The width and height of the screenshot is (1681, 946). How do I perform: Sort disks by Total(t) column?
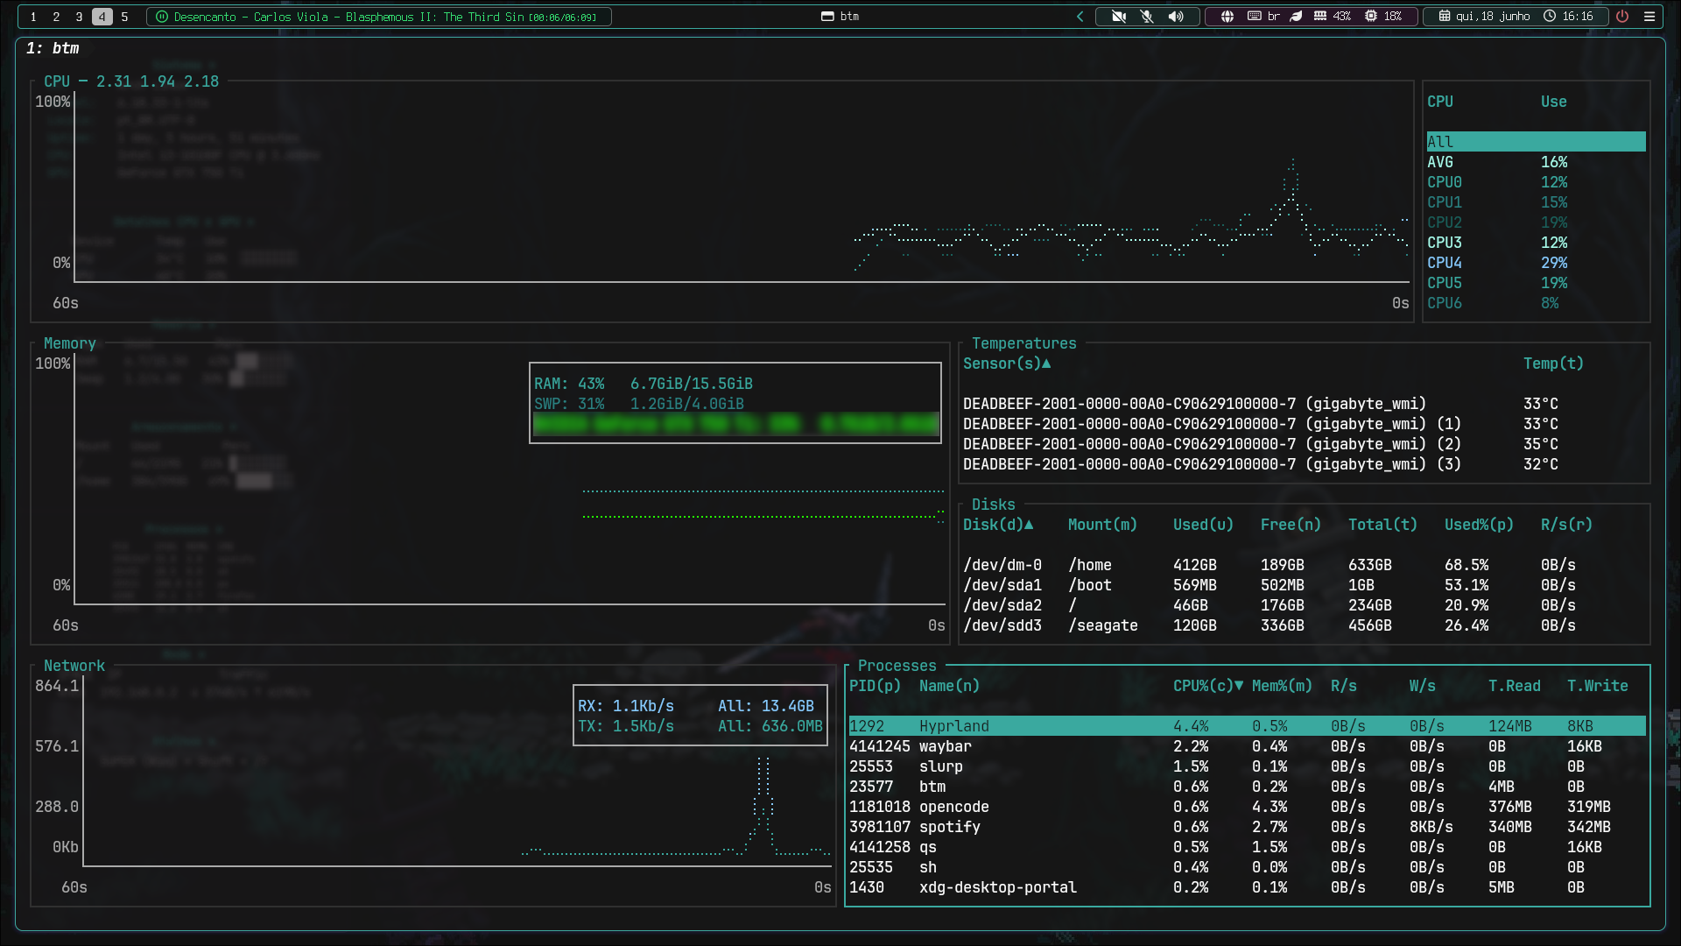[x=1382, y=525]
